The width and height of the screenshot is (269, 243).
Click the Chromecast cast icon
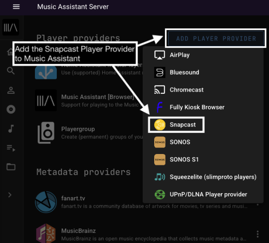coord(160,90)
